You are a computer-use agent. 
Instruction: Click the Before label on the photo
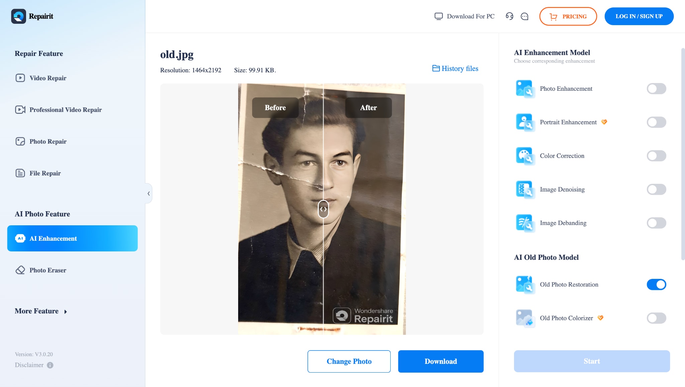coord(275,107)
